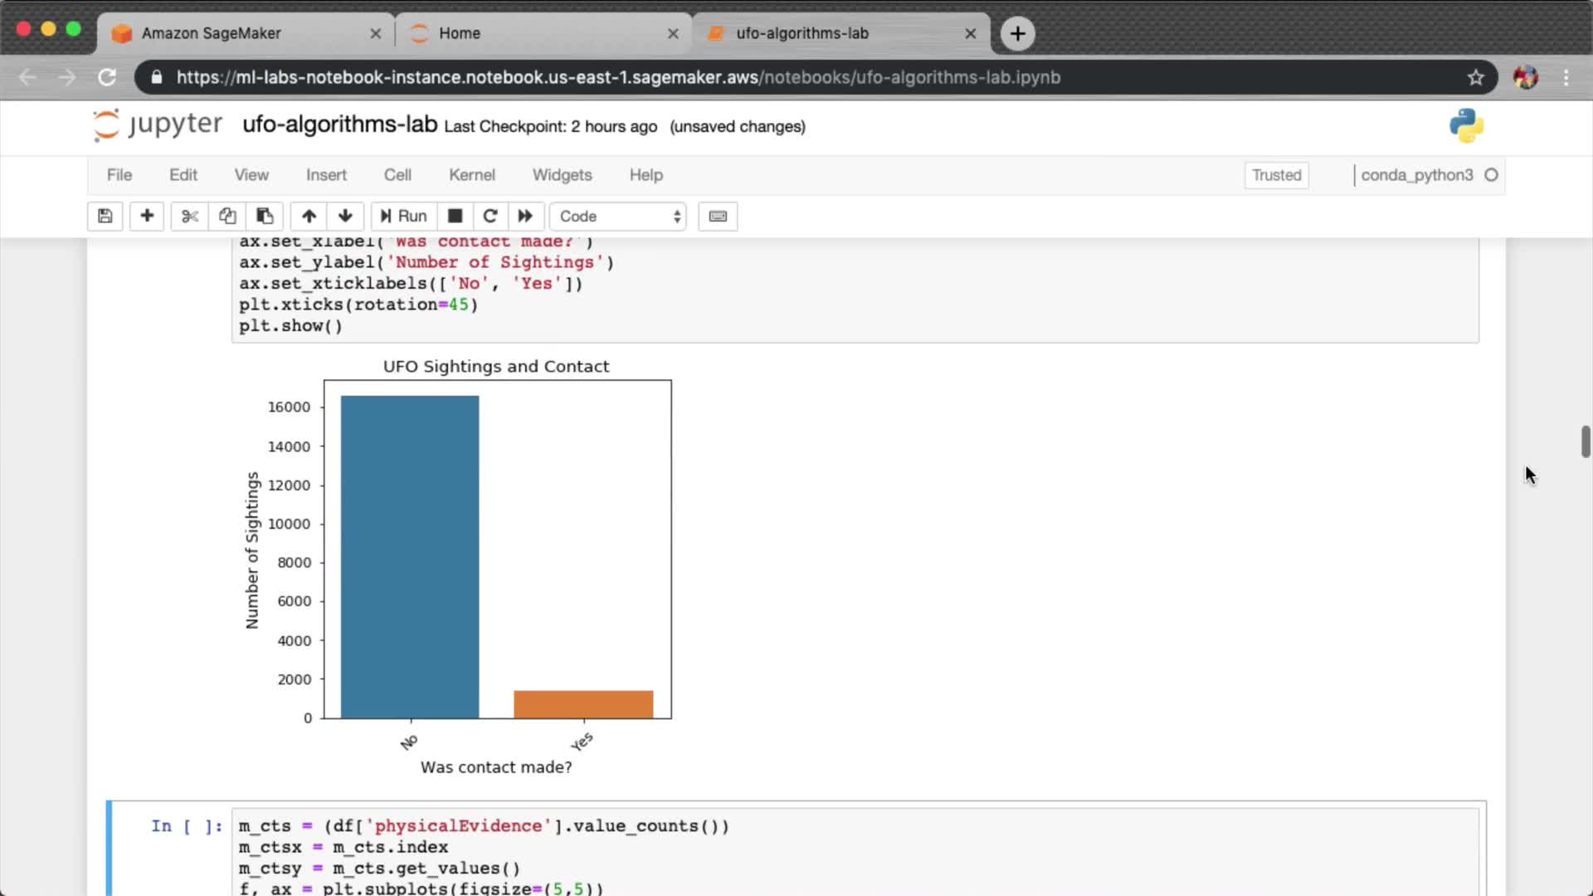Interrupt the kernel with the stop icon
Viewport: 1593px width, 896px height.
pyautogui.click(x=455, y=217)
